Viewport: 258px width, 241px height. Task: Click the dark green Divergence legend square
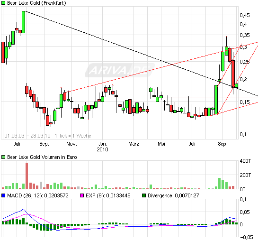click(x=144, y=195)
